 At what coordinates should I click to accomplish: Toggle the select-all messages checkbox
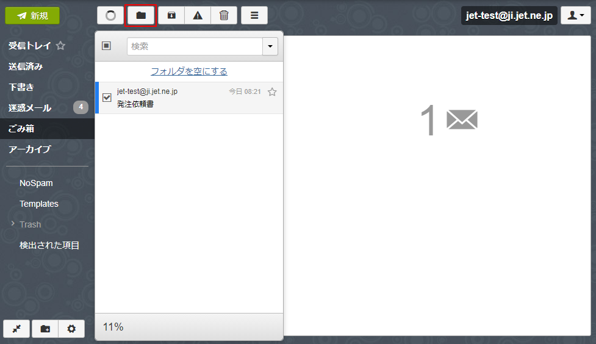pyautogui.click(x=106, y=46)
